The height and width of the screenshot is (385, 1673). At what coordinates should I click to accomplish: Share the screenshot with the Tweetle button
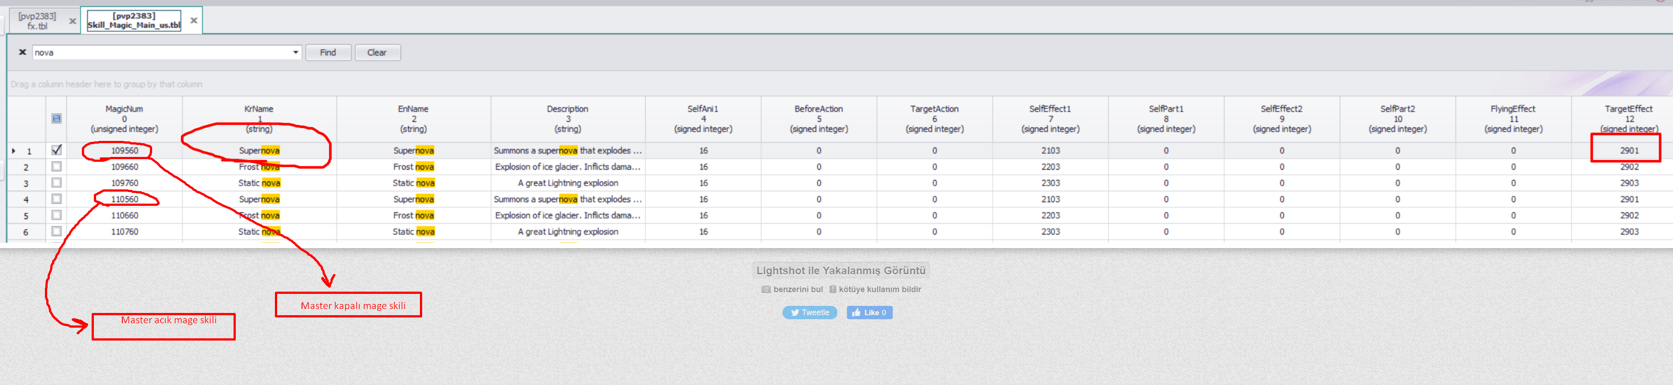click(809, 313)
